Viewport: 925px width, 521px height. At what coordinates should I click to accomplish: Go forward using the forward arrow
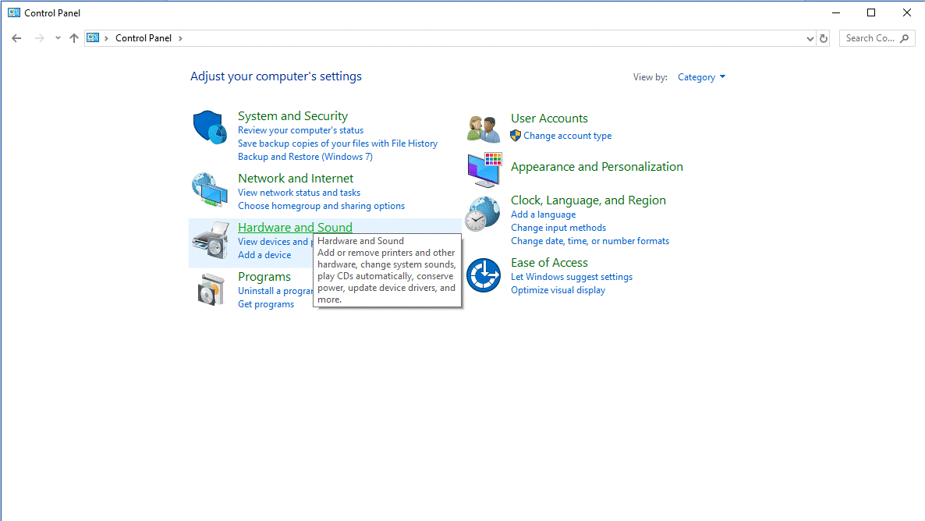39,38
